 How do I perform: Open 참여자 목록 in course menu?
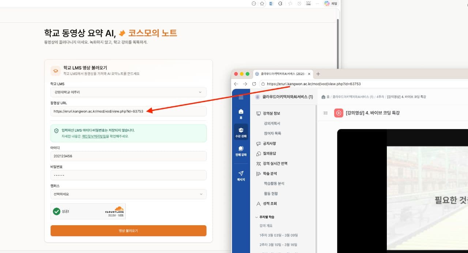pos(272,133)
